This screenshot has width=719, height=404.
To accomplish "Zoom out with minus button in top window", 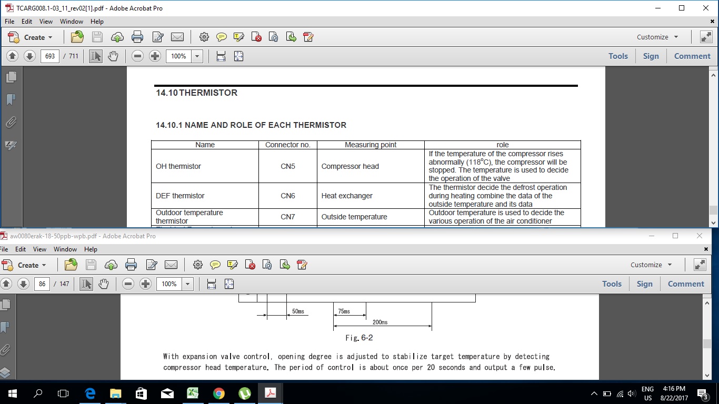I will coord(137,56).
